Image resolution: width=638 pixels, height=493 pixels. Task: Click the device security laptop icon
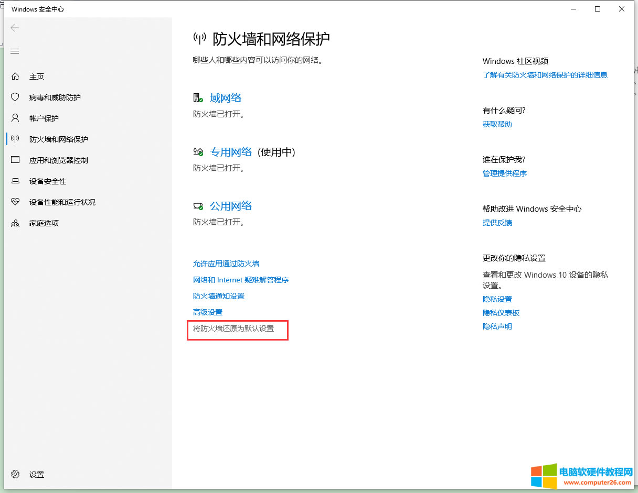(x=15, y=181)
